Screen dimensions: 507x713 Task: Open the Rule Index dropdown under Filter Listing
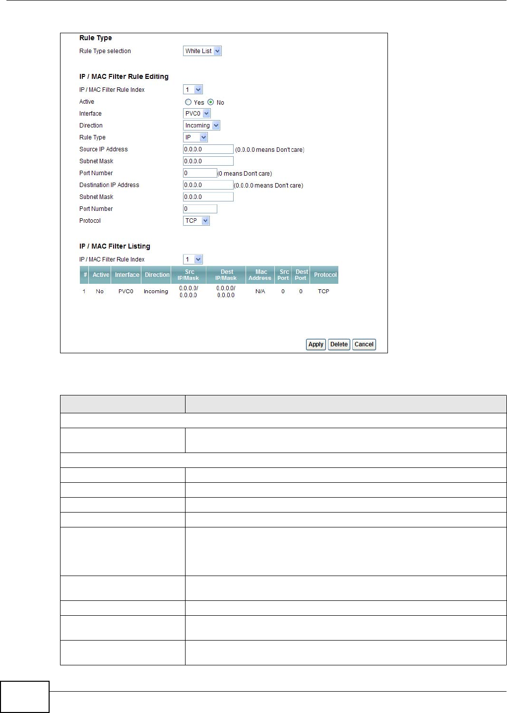(193, 259)
